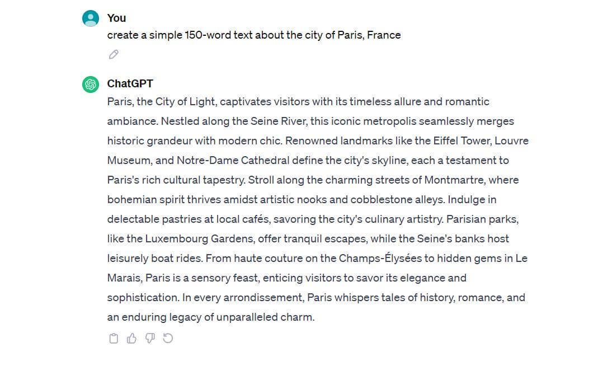Click the "ChatGPT" sender name
612x375 pixels.
[130, 83]
